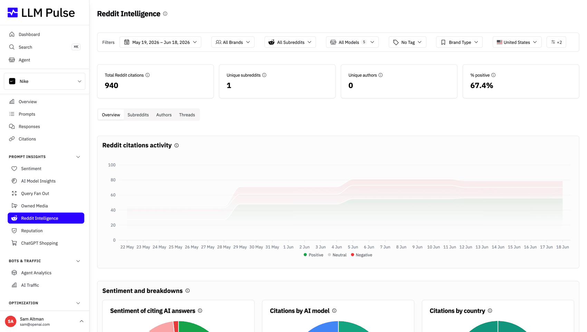Click the 67.4% positive value
The image size is (587, 332).
pyautogui.click(x=482, y=86)
